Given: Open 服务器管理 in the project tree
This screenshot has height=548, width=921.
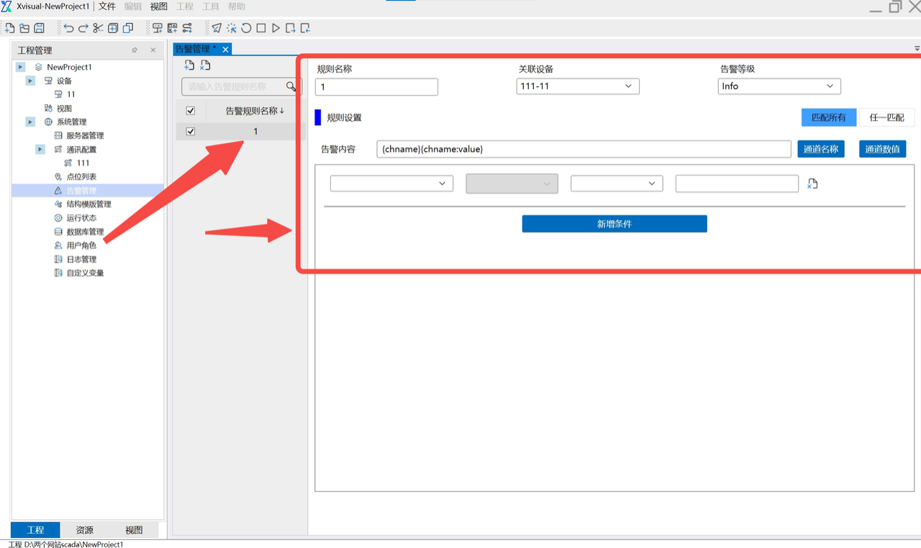Looking at the screenshot, I should coord(85,136).
